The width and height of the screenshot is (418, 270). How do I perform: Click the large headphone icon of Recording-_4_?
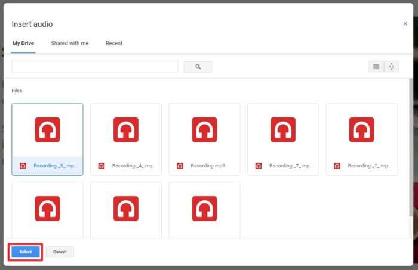[126, 129]
